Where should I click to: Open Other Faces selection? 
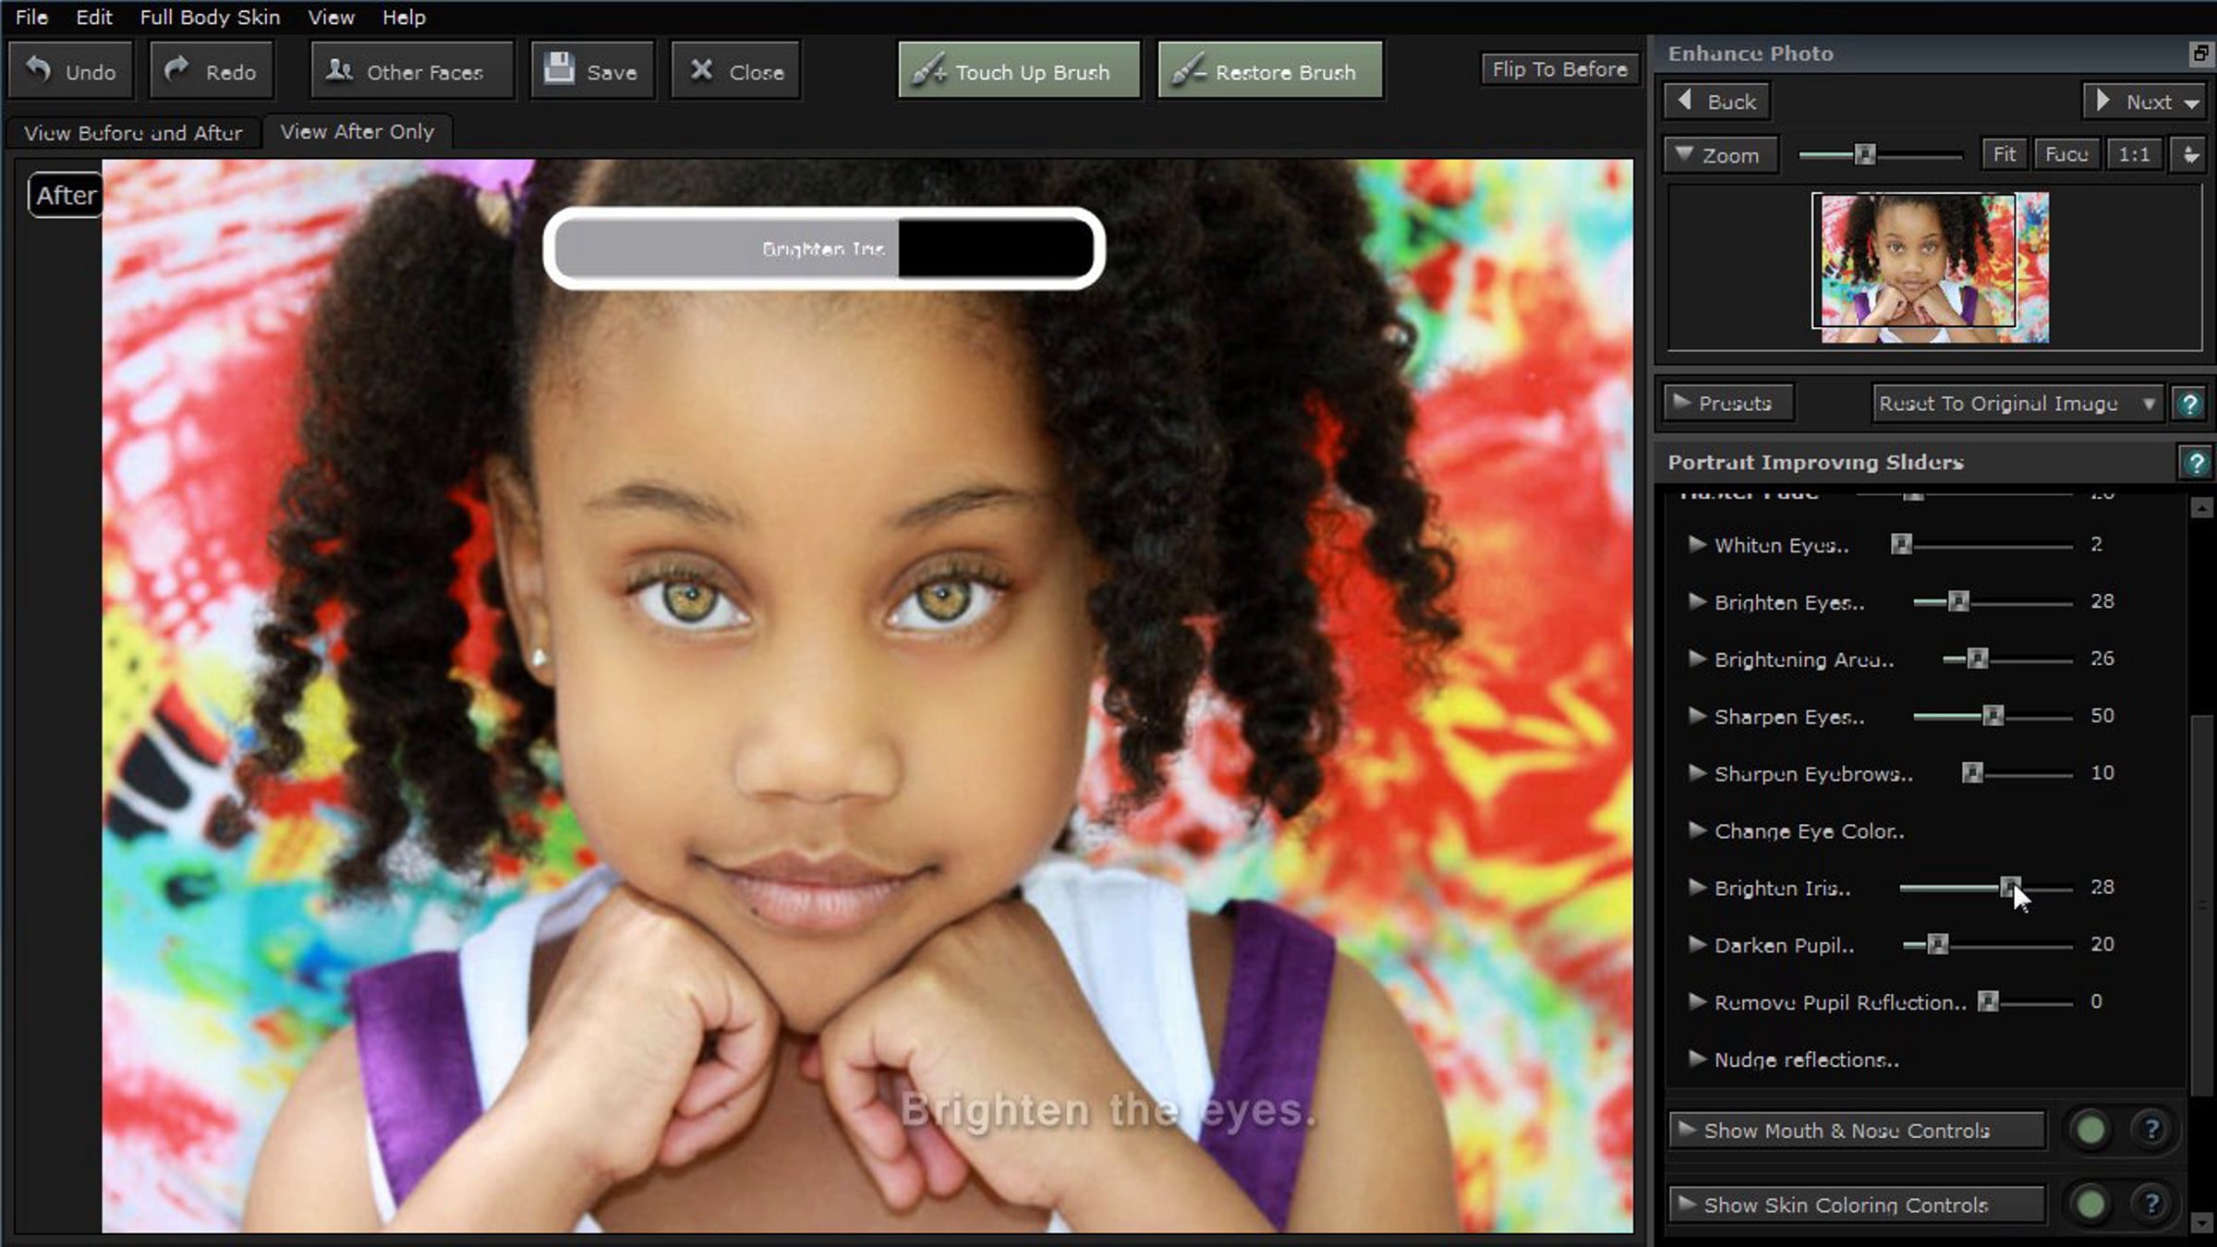click(x=411, y=71)
